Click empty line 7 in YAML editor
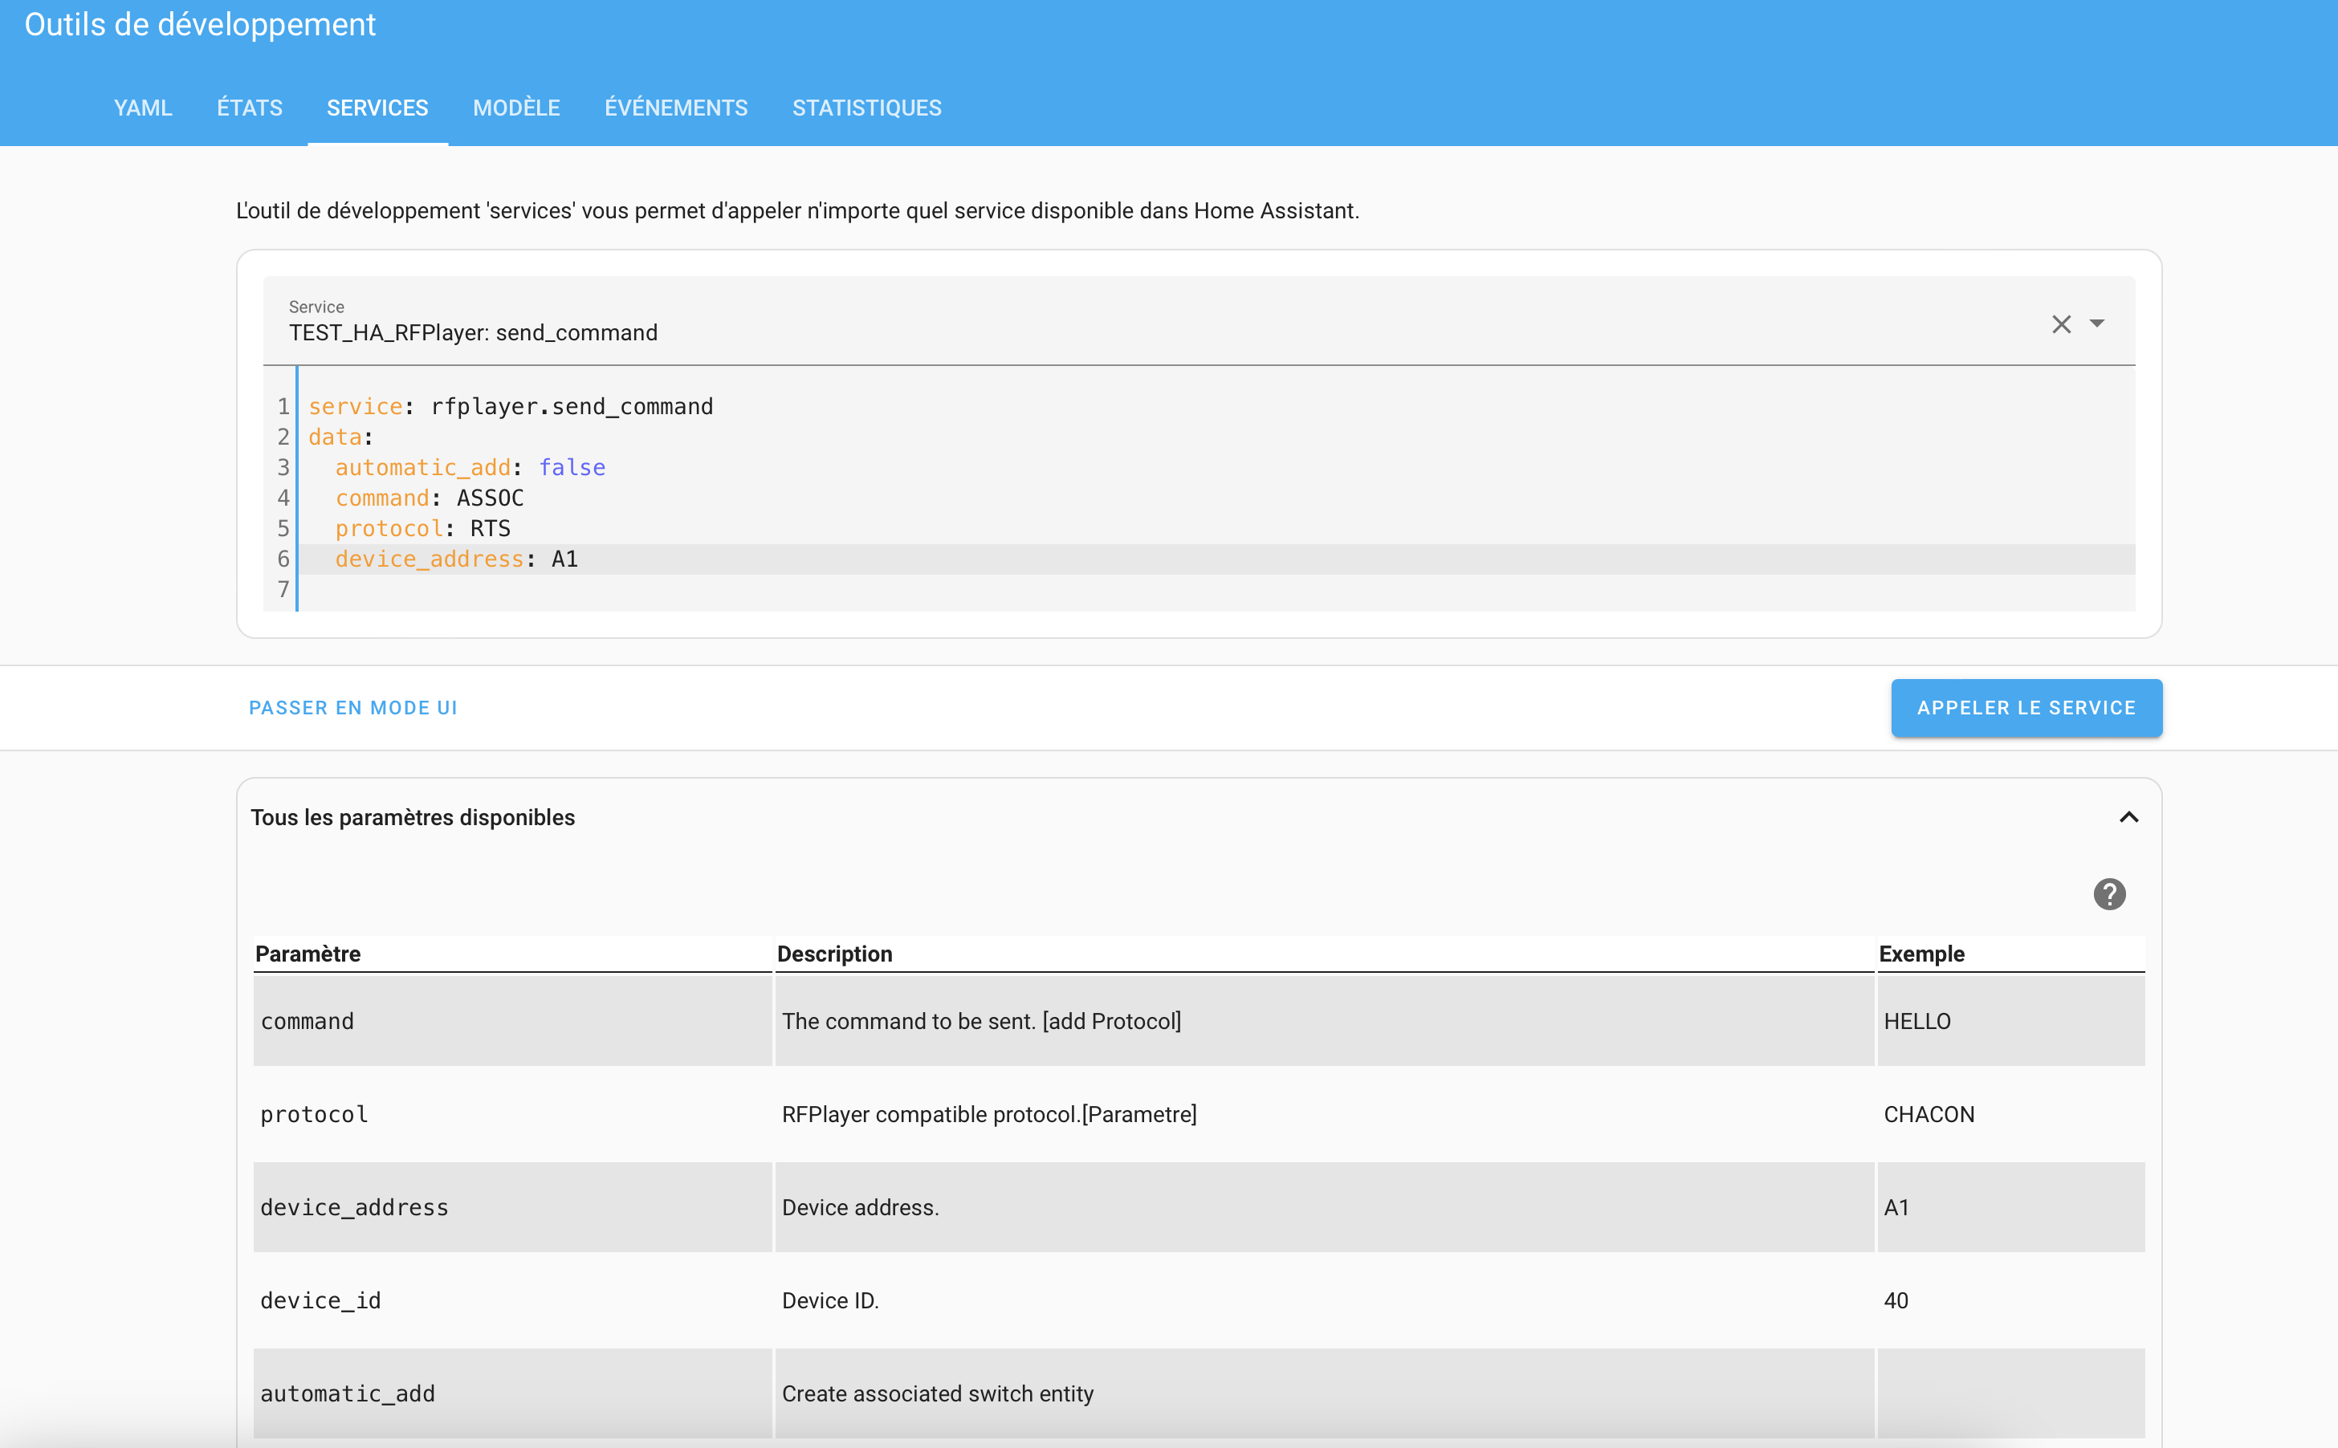The width and height of the screenshot is (2338, 1448). 1216,590
